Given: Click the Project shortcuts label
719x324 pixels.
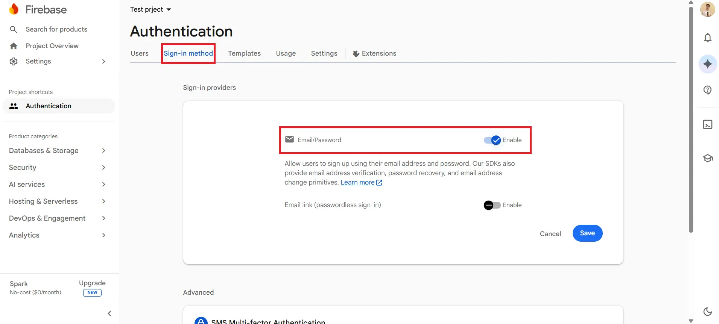Looking at the screenshot, I should pos(31,92).
